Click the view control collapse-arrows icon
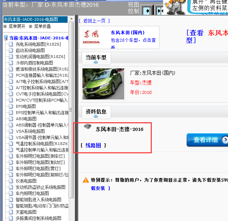 [x=160, y=11]
